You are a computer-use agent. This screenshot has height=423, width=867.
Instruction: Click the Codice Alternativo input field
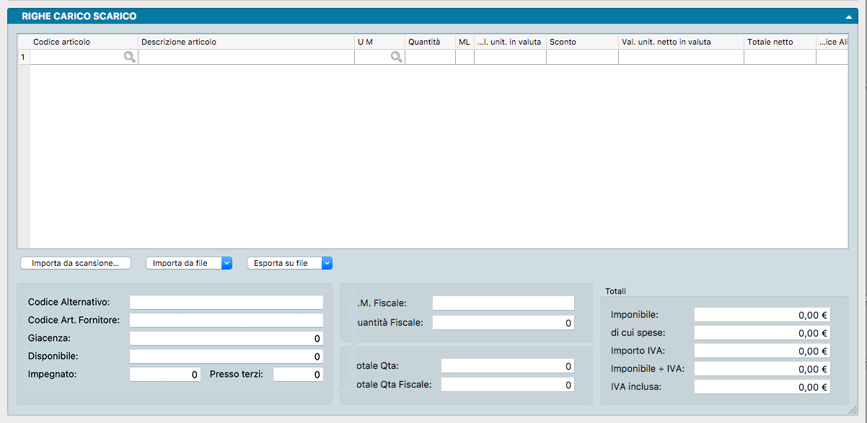(x=226, y=302)
